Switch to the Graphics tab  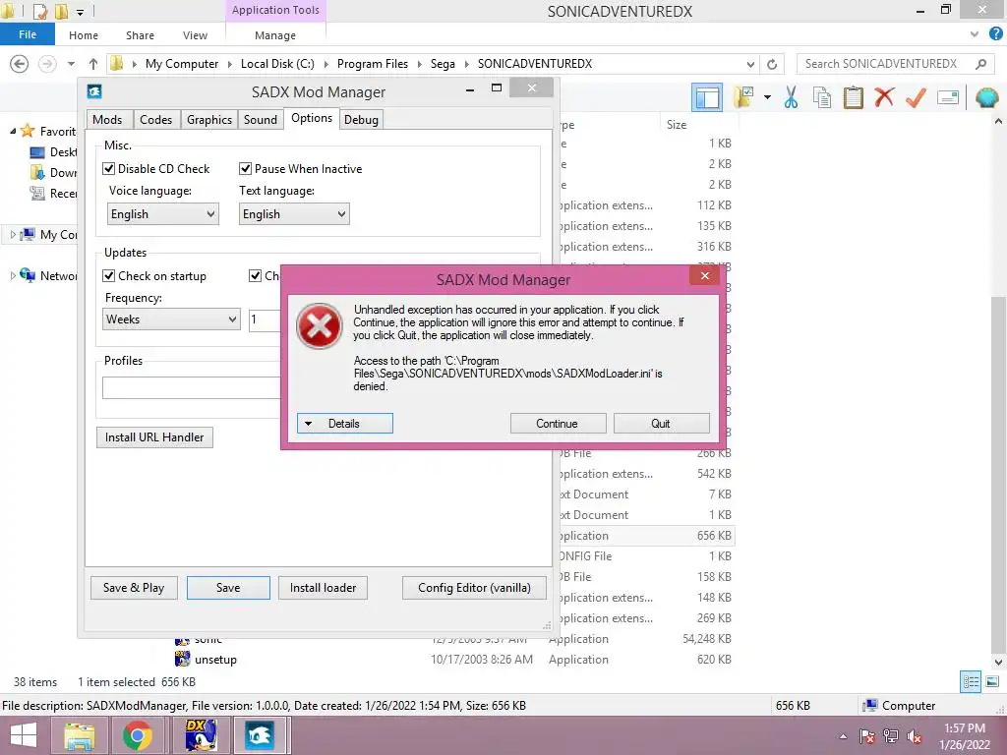click(x=209, y=119)
